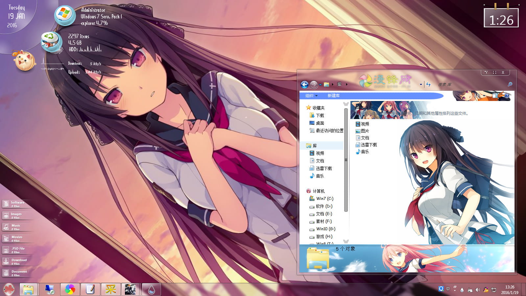The image size is (526, 296).
Task: Select 库 in the address bar breadcrumb
Action: coord(339,84)
